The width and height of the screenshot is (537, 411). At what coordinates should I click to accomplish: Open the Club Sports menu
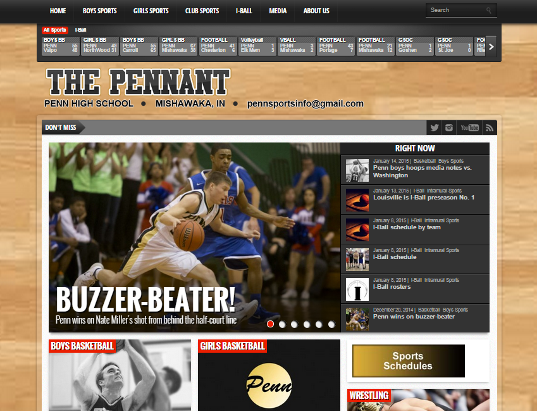coord(202,11)
